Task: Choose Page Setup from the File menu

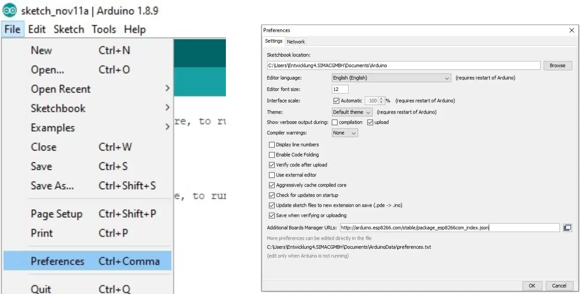Action: tap(87, 214)
